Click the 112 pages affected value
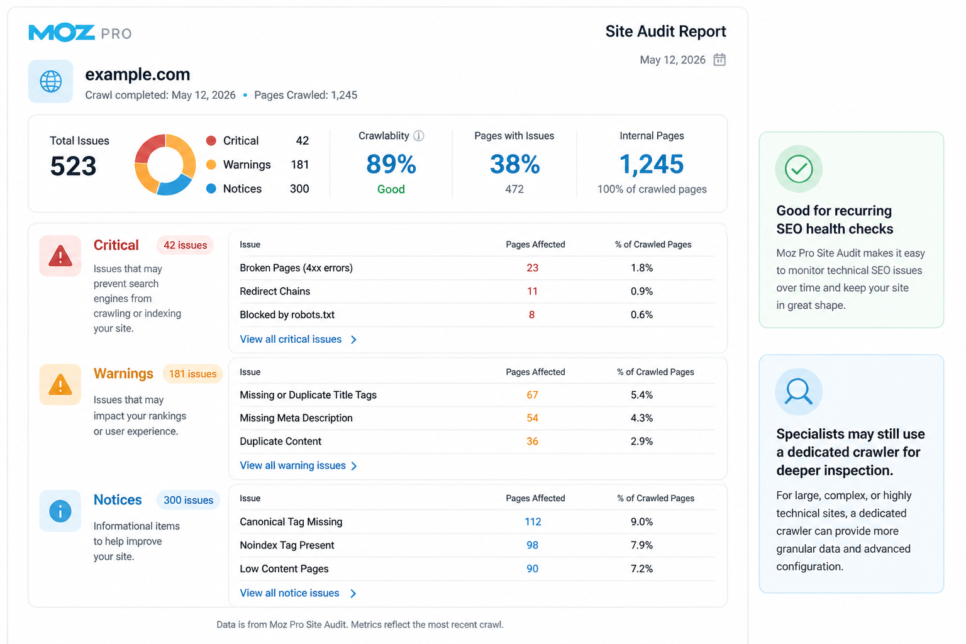 pyautogui.click(x=533, y=522)
